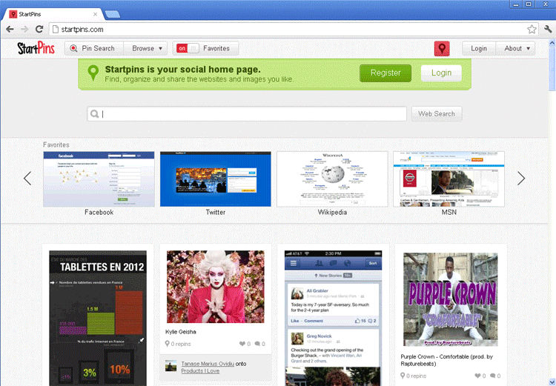Open Pin Search in the toolbar
The width and height of the screenshot is (556, 386).
click(93, 49)
